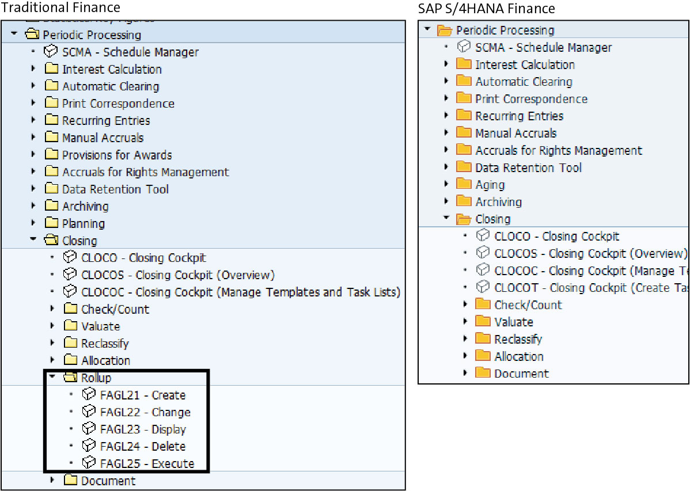This screenshot has height=491, width=690.
Task: Click the Aging folder icon in S/4HANA panel
Action: point(464,184)
